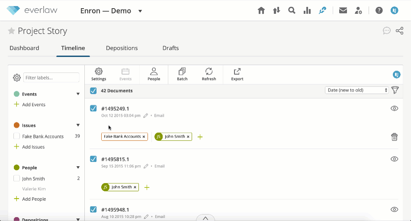Check the Fake Bank Accounts issue filter
The height and width of the screenshot is (221, 411).
point(16,136)
